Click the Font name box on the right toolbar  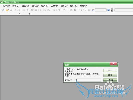(124, 10)
